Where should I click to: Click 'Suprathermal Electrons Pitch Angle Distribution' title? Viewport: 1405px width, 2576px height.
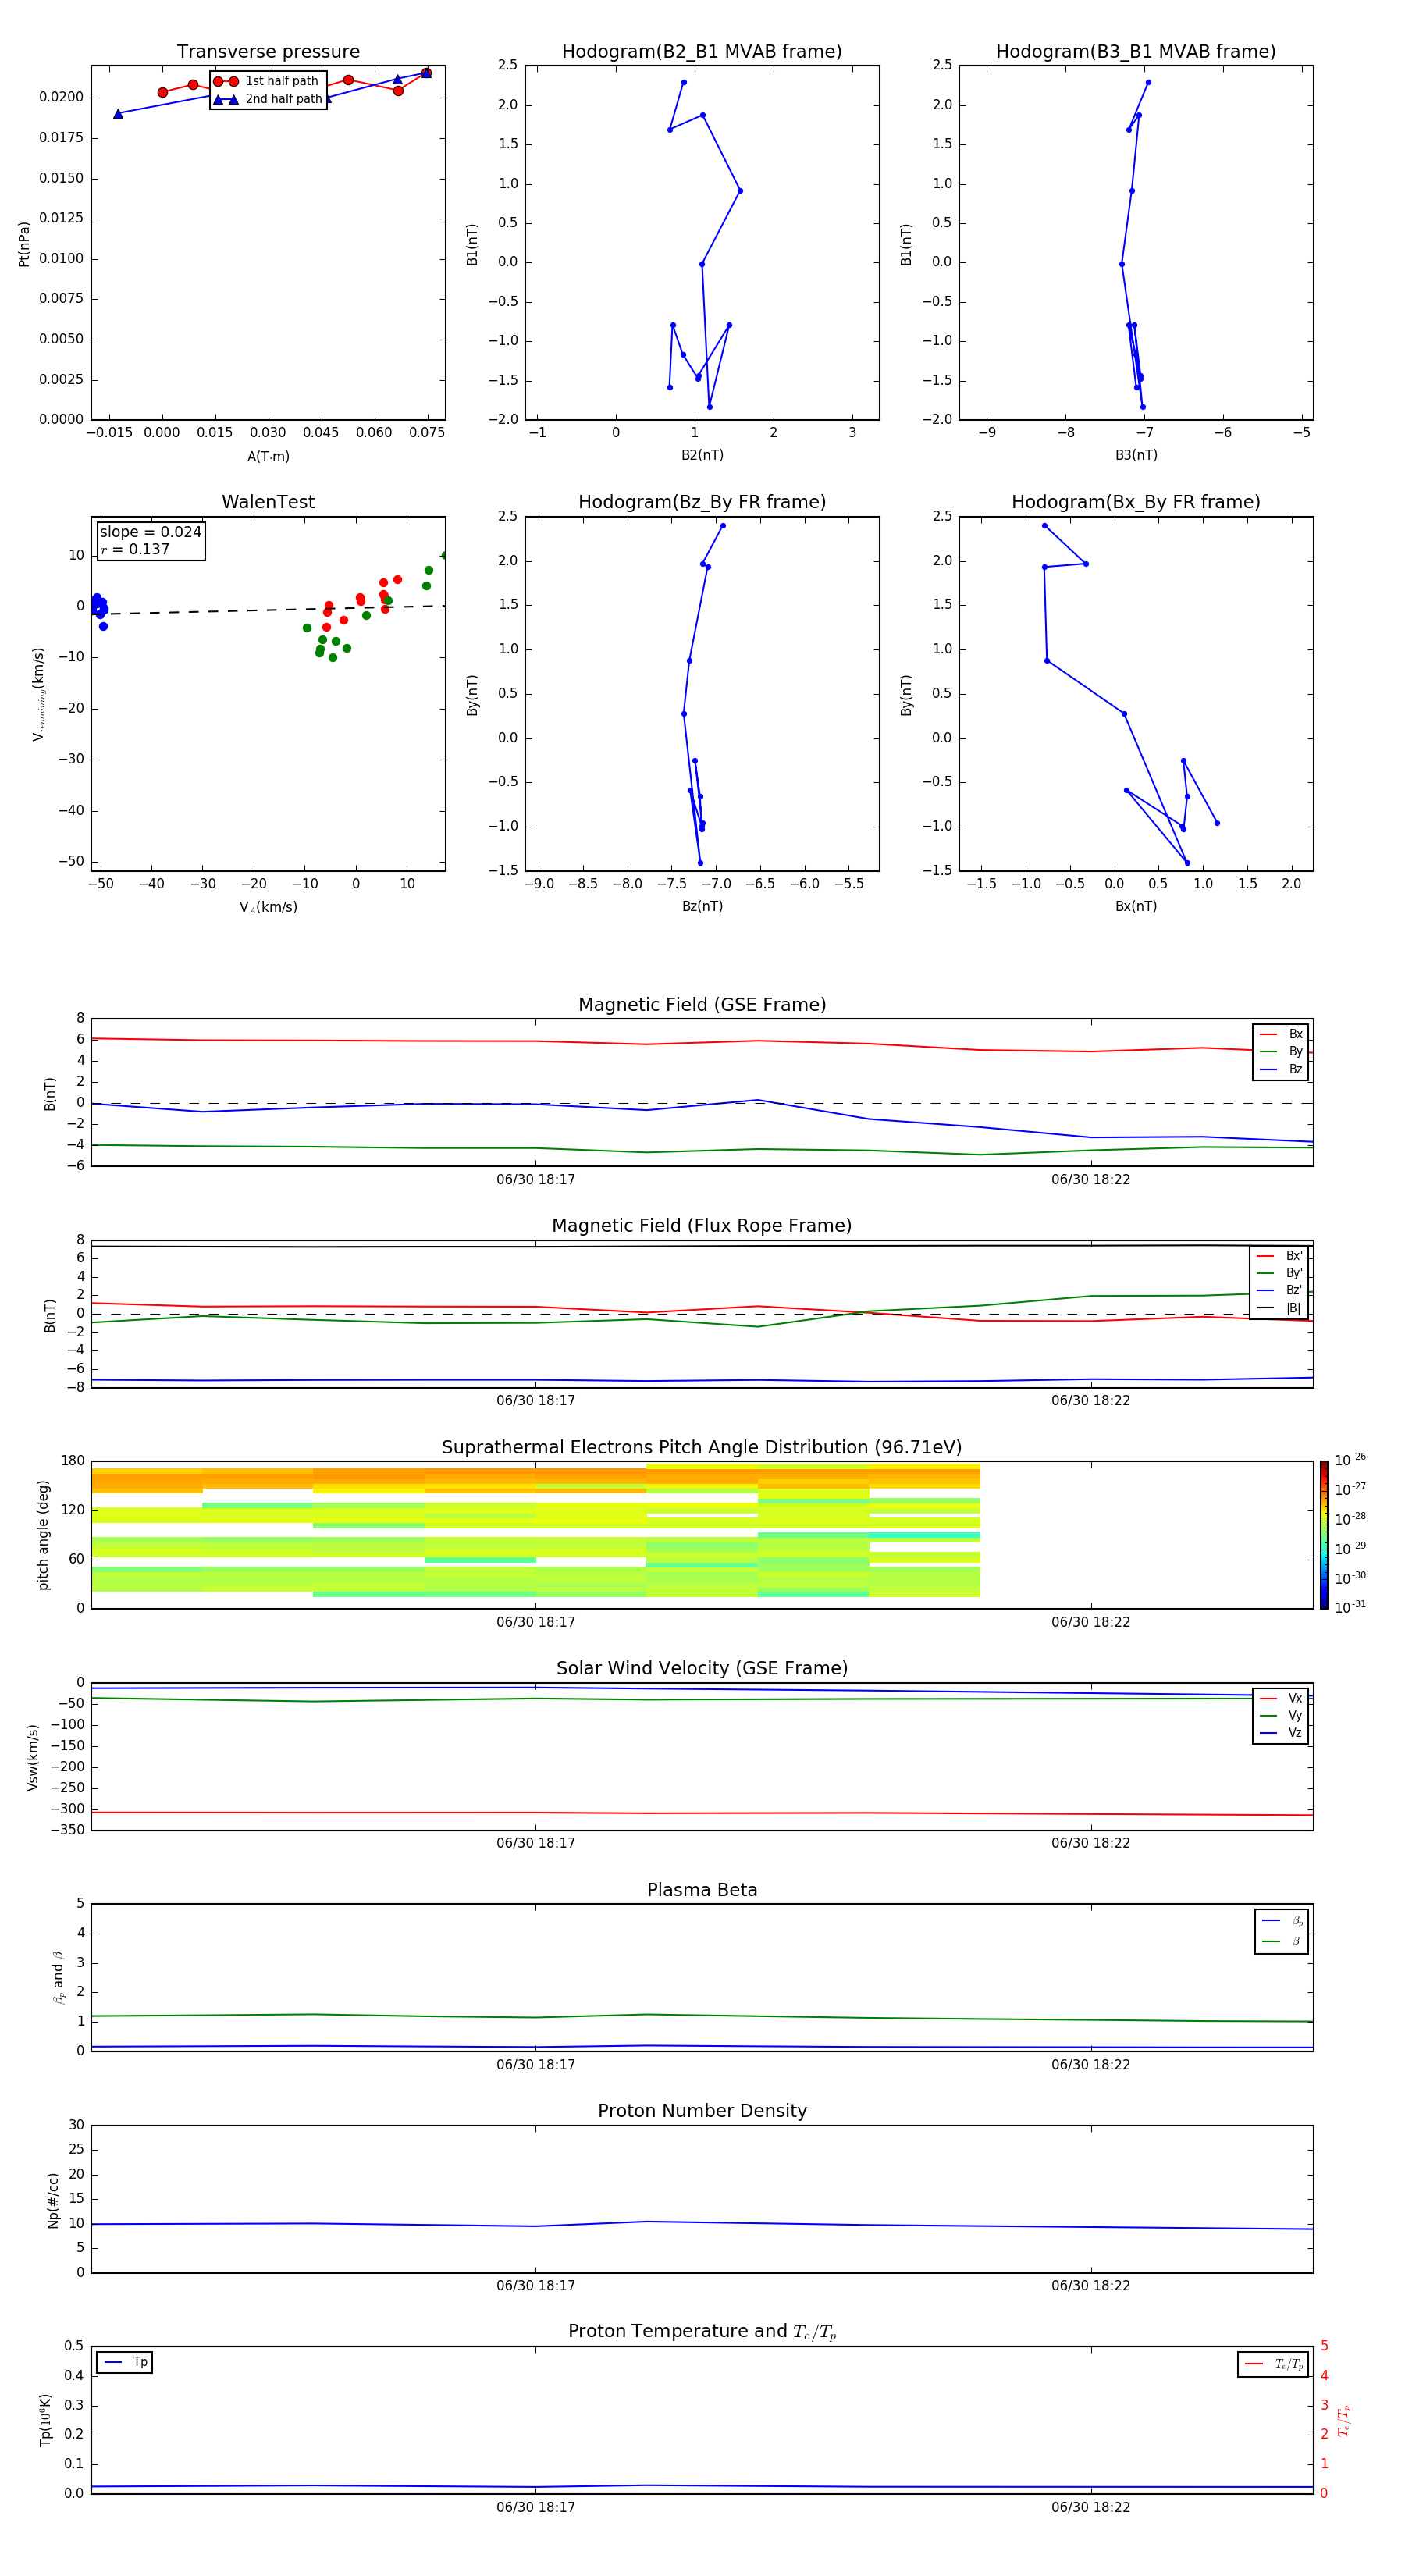coord(702,1448)
